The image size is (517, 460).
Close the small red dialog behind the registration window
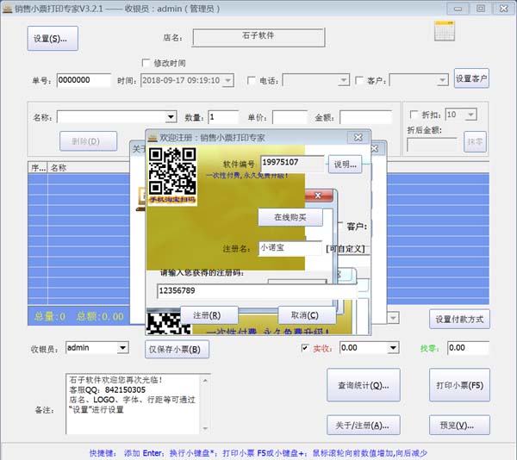point(318,196)
